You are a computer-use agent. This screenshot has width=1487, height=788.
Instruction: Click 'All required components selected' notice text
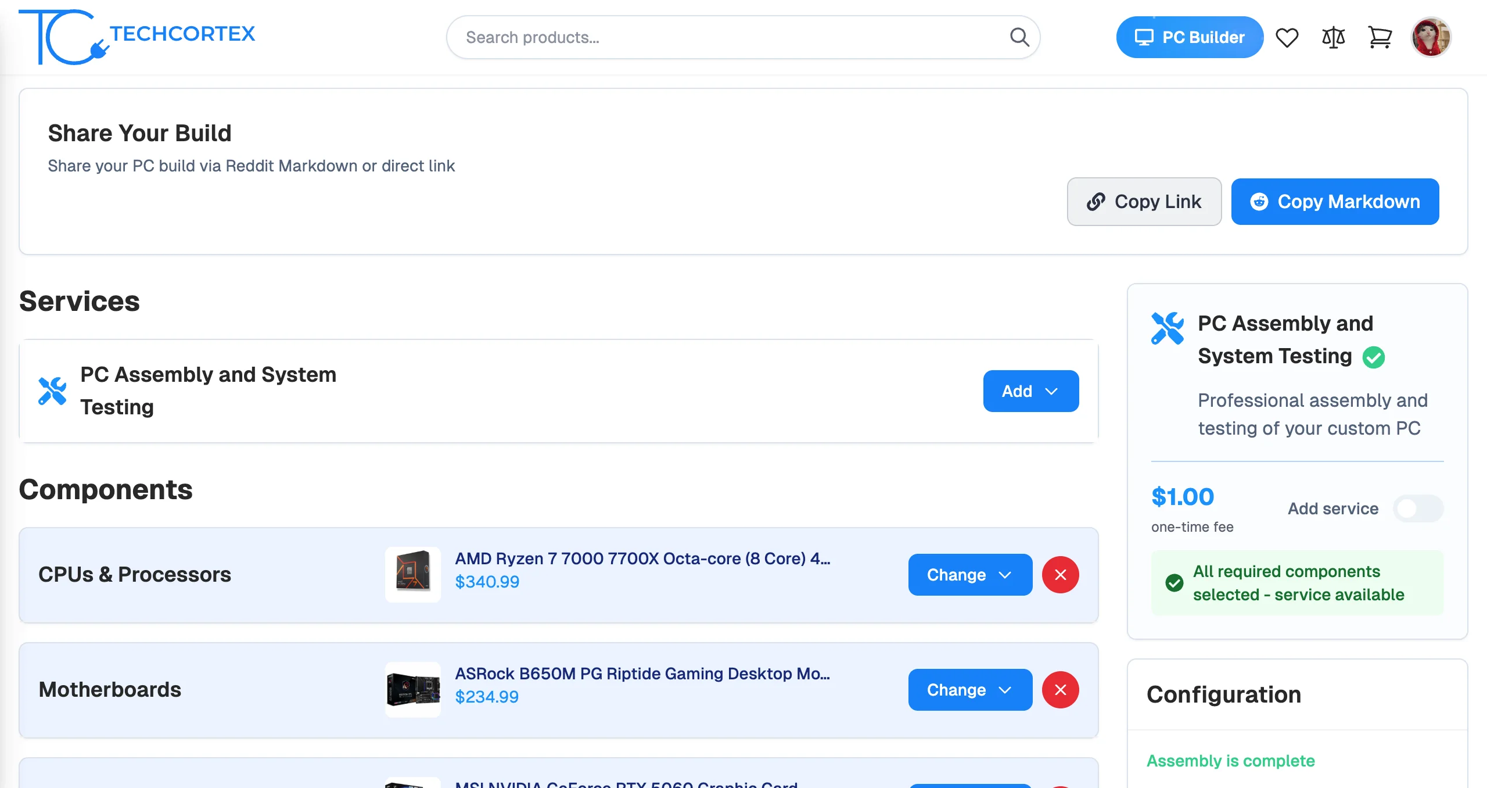point(1298,583)
